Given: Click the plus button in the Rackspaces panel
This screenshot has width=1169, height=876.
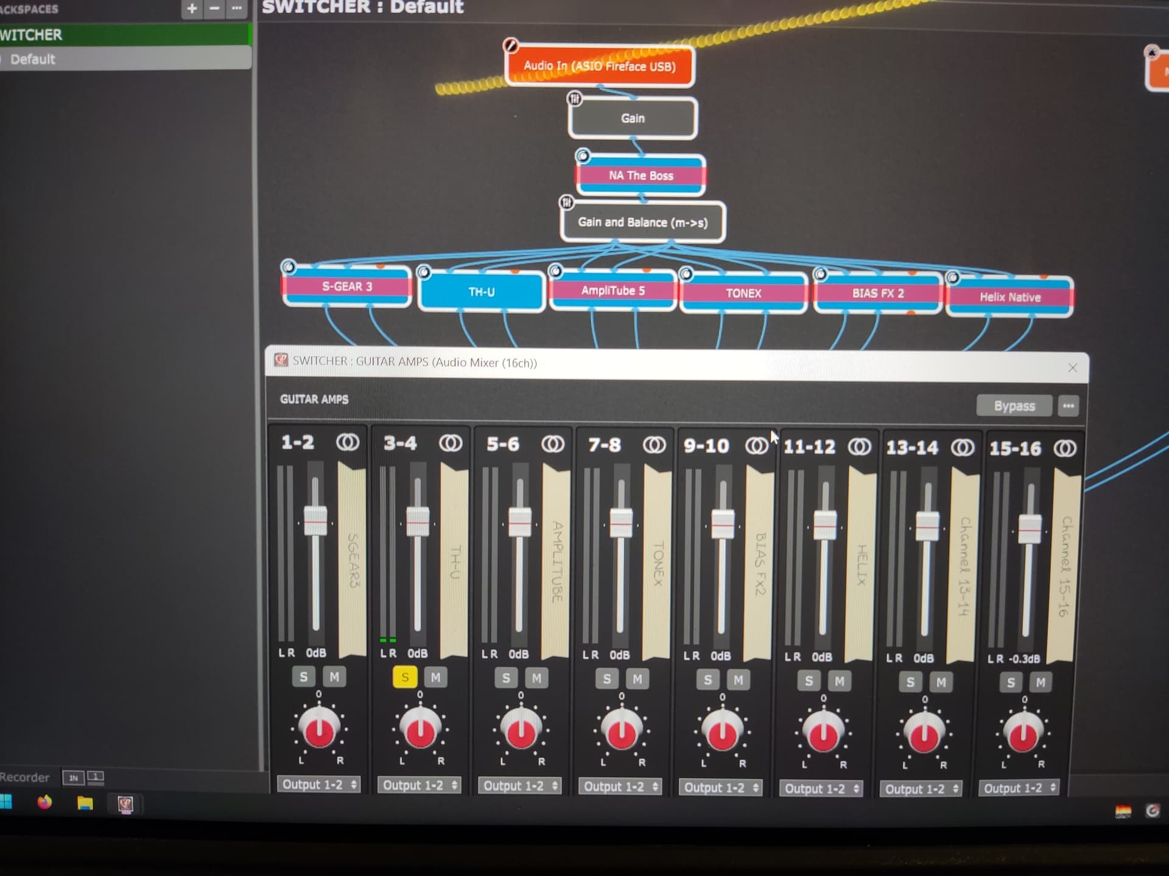Looking at the screenshot, I should [x=192, y=9].
